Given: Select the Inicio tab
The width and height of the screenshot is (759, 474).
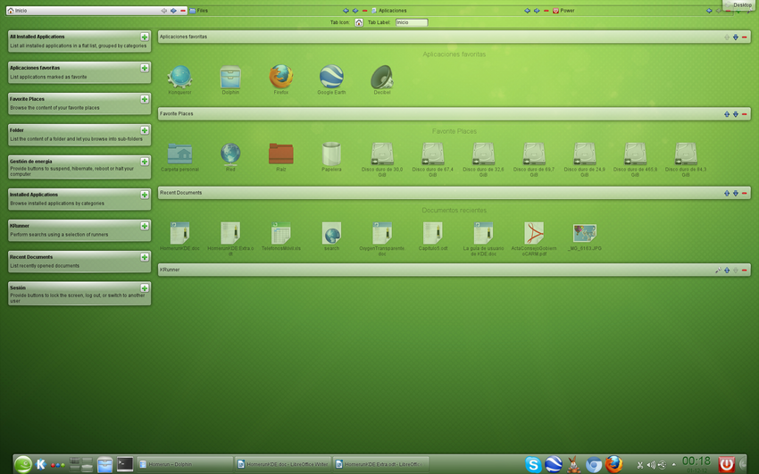Looking at the screenshot, I should coord(96,11).
